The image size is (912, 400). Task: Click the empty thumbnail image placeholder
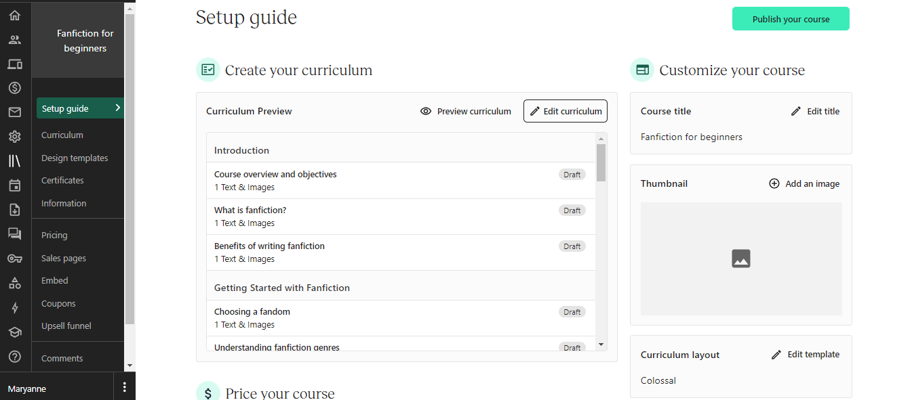pos(740,259)
